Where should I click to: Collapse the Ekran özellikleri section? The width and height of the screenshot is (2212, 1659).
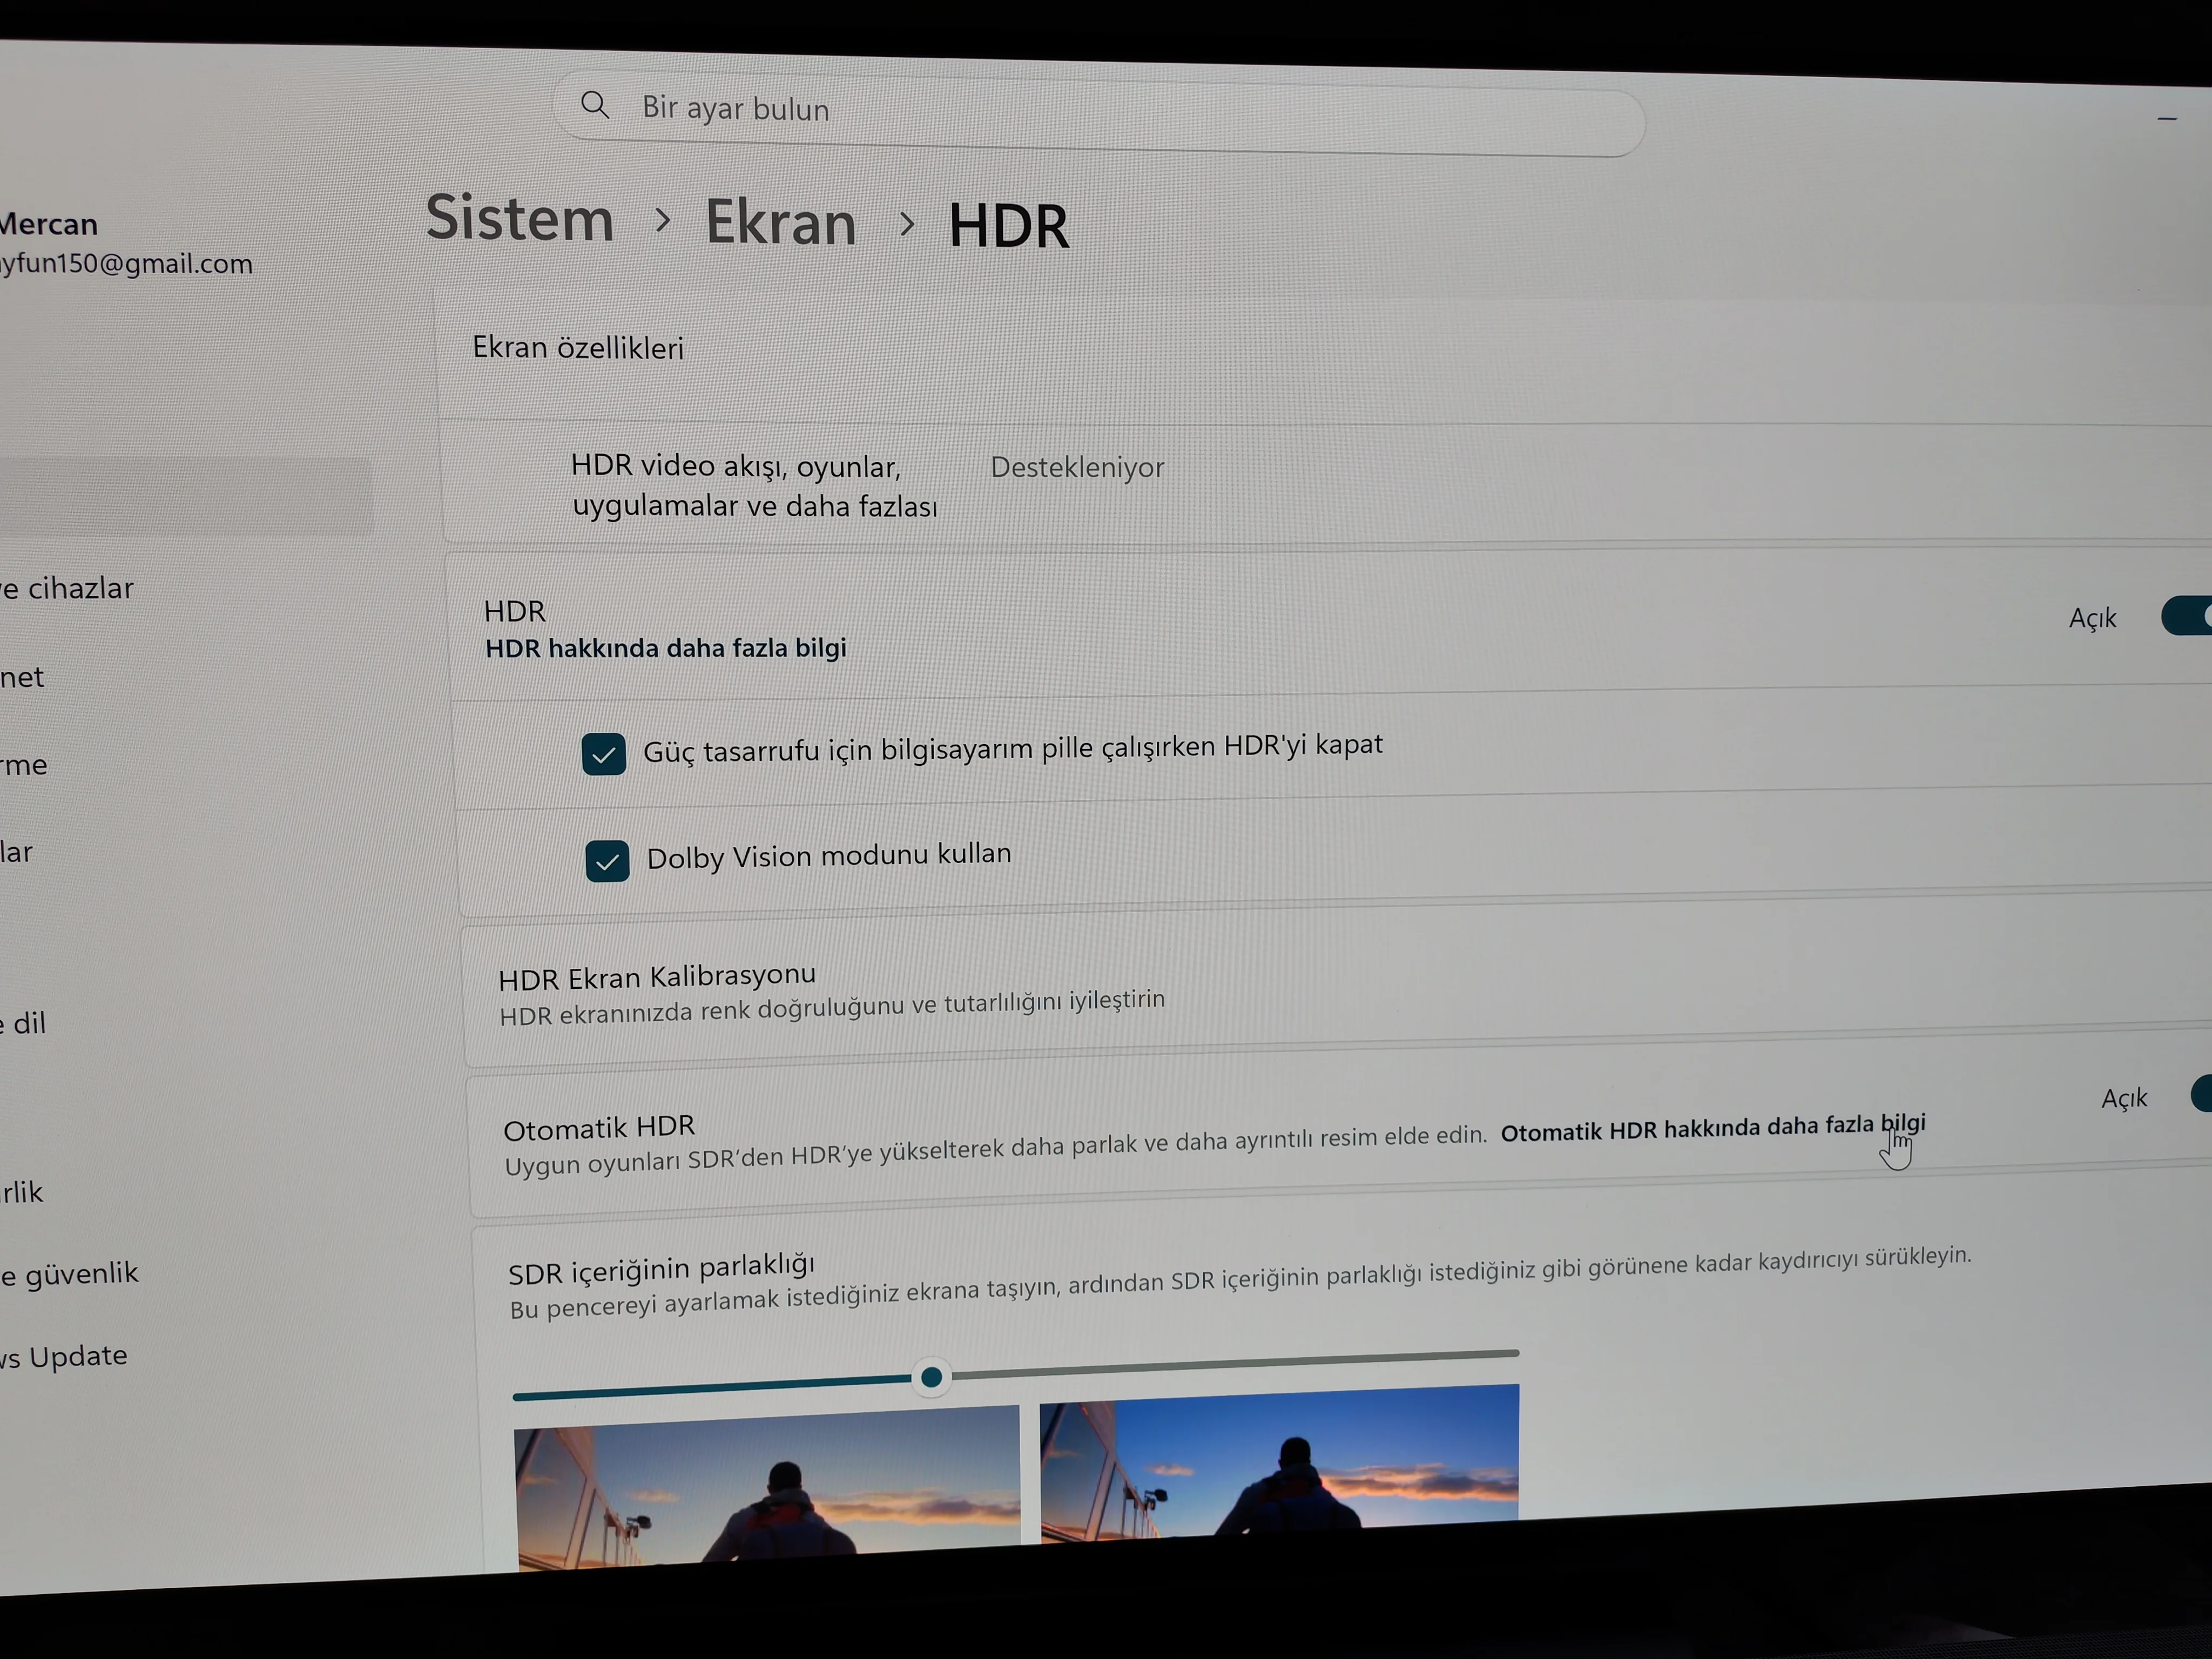click(578, 348)
